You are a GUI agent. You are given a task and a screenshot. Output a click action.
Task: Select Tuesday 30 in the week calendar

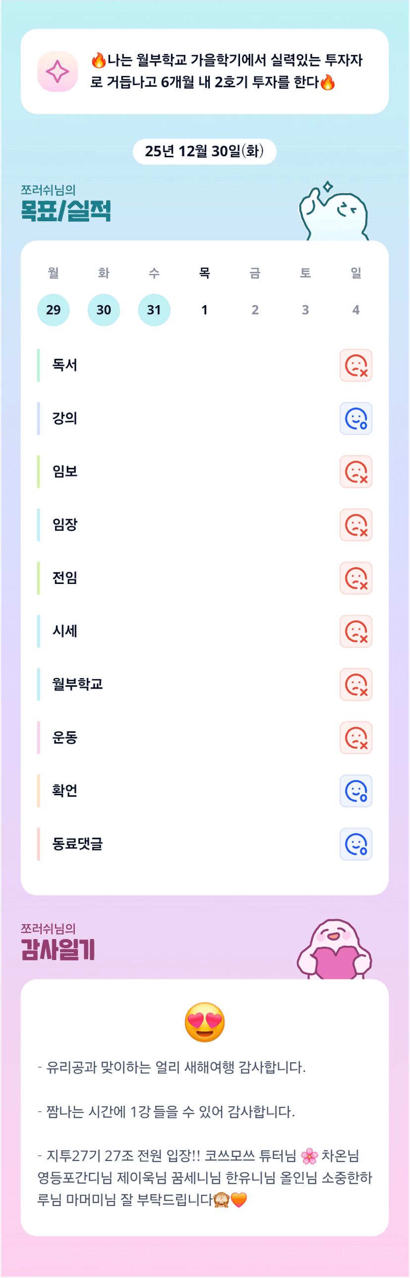[104, 310]
